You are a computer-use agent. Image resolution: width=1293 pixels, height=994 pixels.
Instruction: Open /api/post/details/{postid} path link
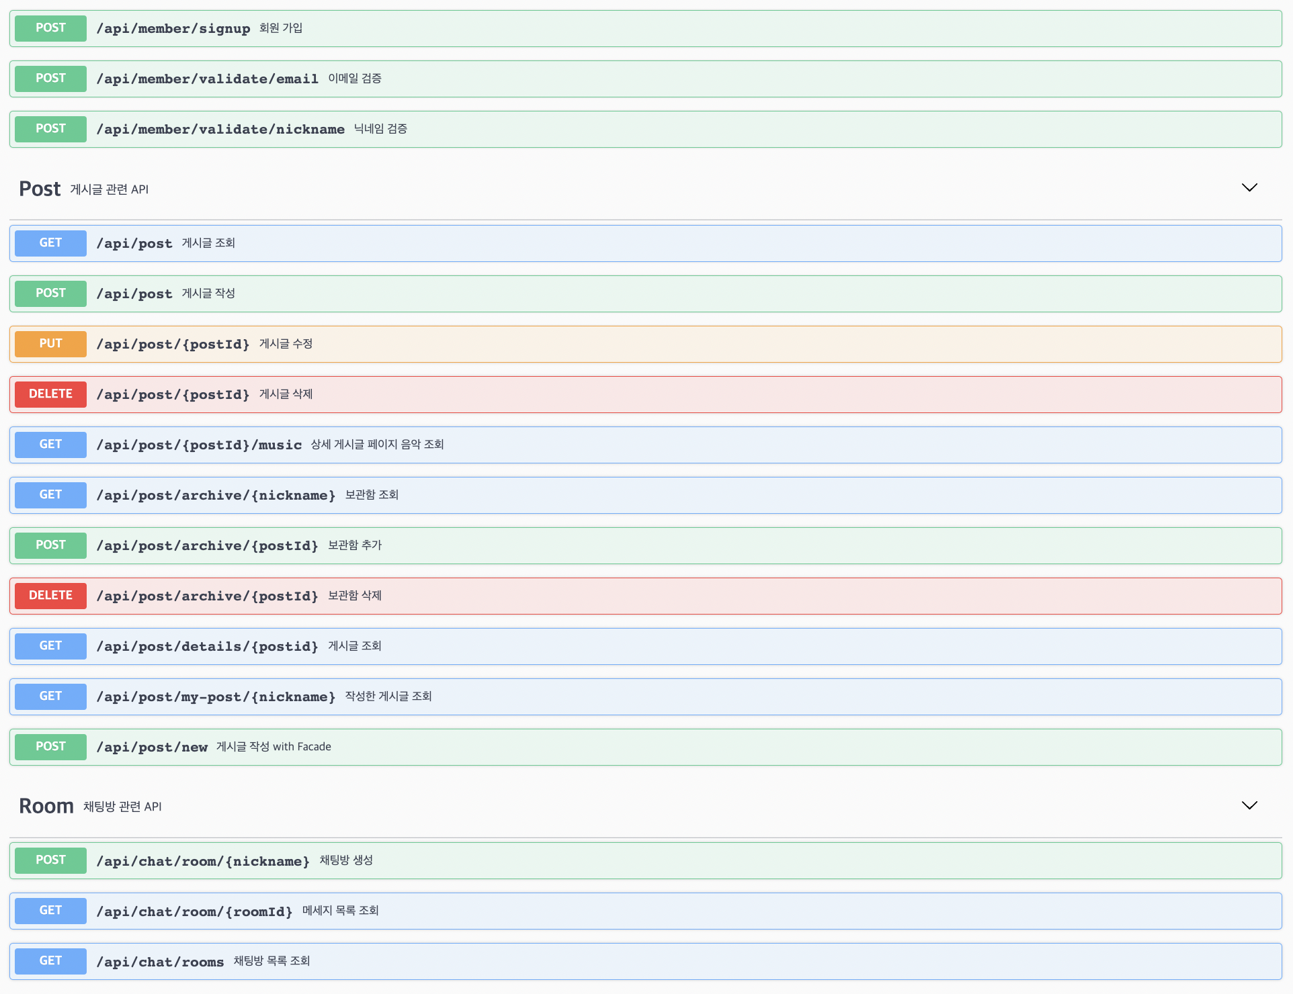point(207,646)
